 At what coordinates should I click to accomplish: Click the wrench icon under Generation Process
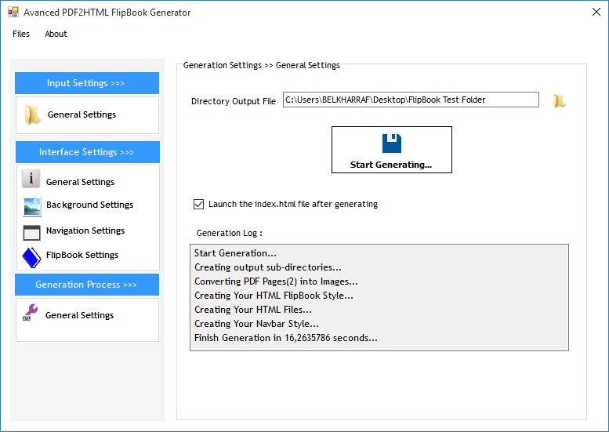[31, 312]
